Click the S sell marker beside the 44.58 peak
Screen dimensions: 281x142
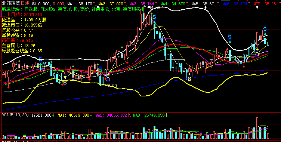click(x=154, y=18)
